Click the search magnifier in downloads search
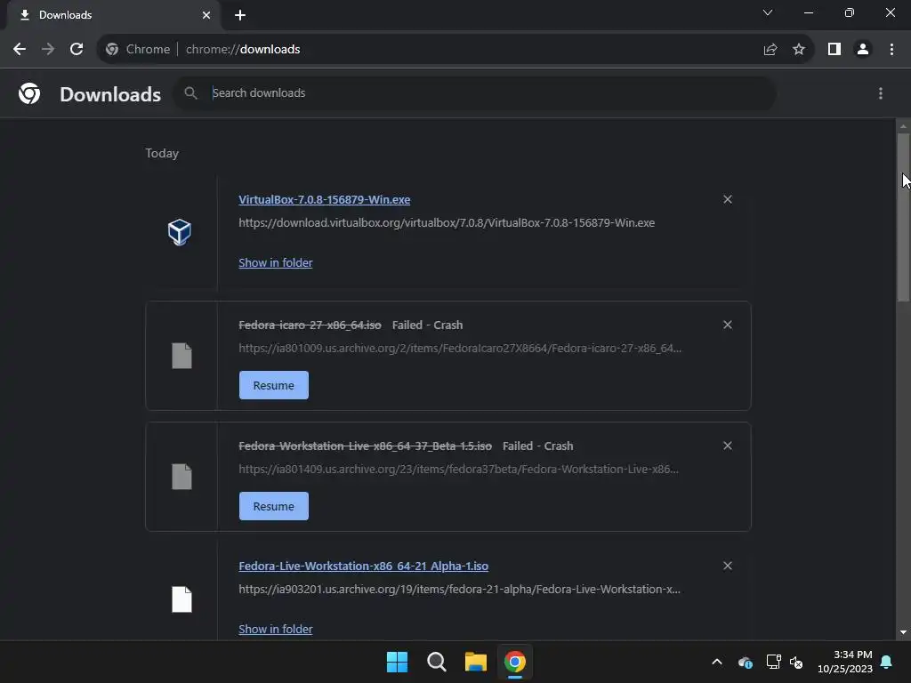The width and height of the screenshot is (911, 683). [x=190, y=92]
